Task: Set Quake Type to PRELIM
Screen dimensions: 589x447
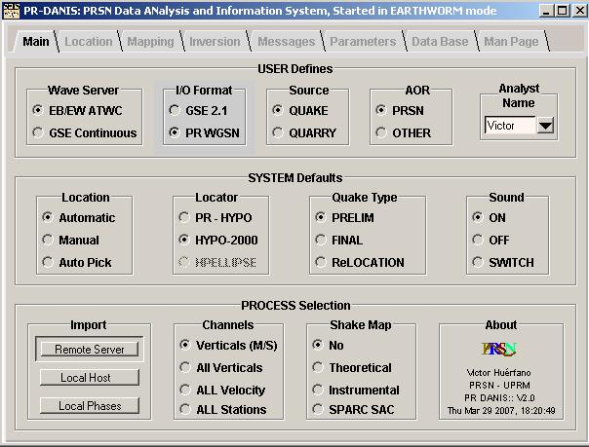Action: pos(344,217)
